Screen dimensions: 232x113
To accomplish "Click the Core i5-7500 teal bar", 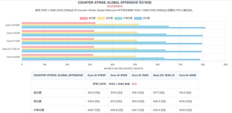I will (94, 42).
